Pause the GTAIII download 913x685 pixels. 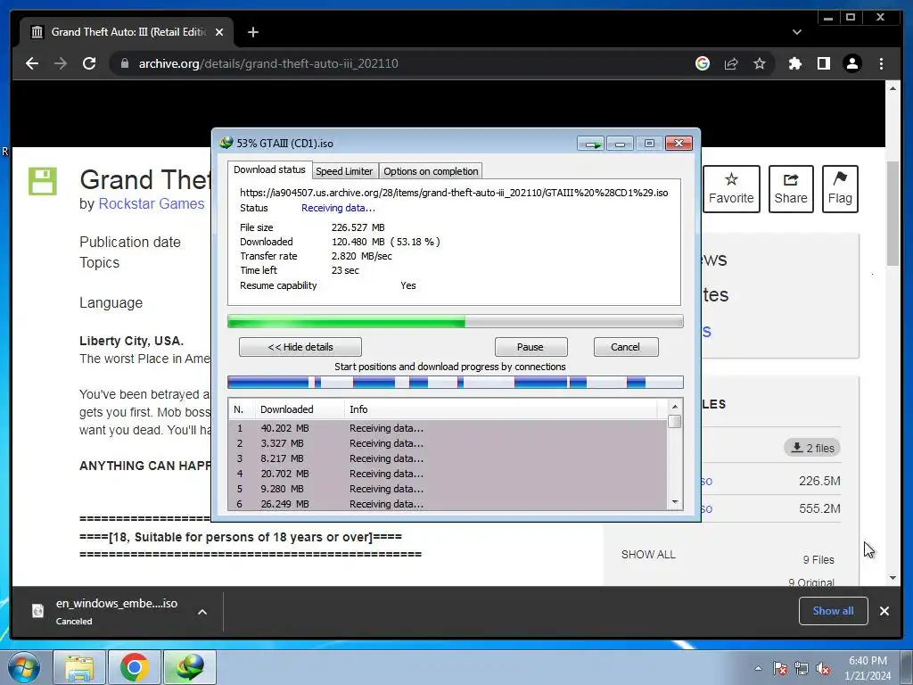click(x=531, y=347)
